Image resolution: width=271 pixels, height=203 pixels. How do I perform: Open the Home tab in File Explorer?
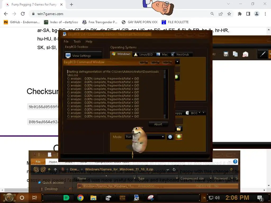tap(53, 162)
